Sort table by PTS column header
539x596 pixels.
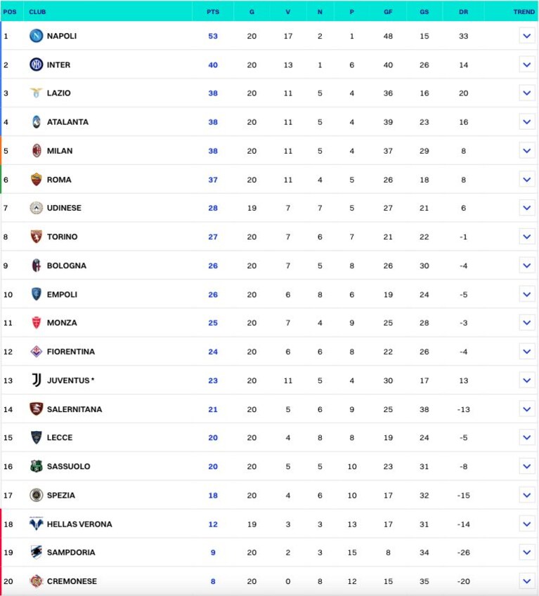(213, 12)
